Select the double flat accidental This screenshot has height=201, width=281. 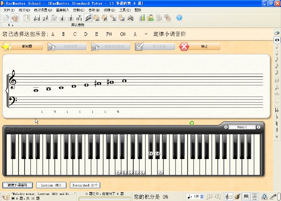click(277, 111)
